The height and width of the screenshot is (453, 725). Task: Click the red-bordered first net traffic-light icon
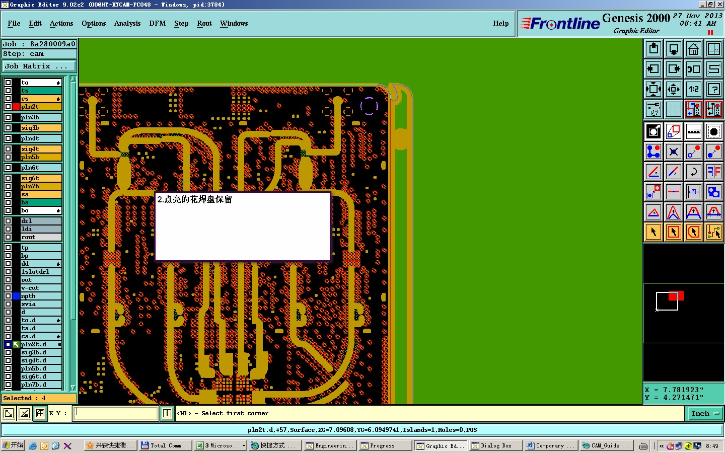pyautogui.click(x=694, y=109)
